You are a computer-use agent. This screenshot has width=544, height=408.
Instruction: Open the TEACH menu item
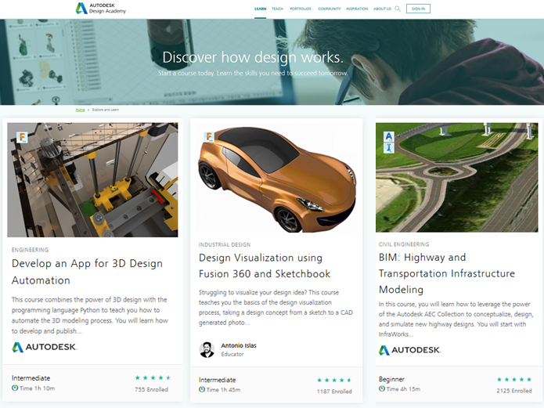(277, 9)
